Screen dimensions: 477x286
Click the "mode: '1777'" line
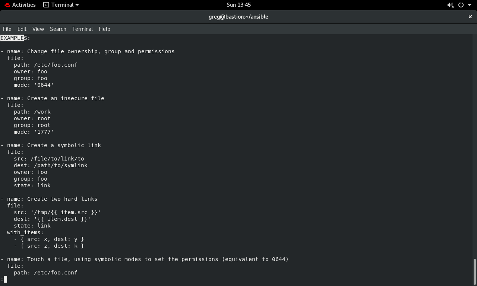pos(34,132)
